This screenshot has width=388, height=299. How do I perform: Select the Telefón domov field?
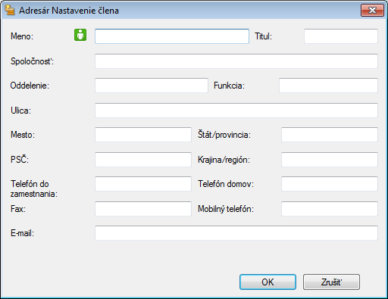click(330, 184)
